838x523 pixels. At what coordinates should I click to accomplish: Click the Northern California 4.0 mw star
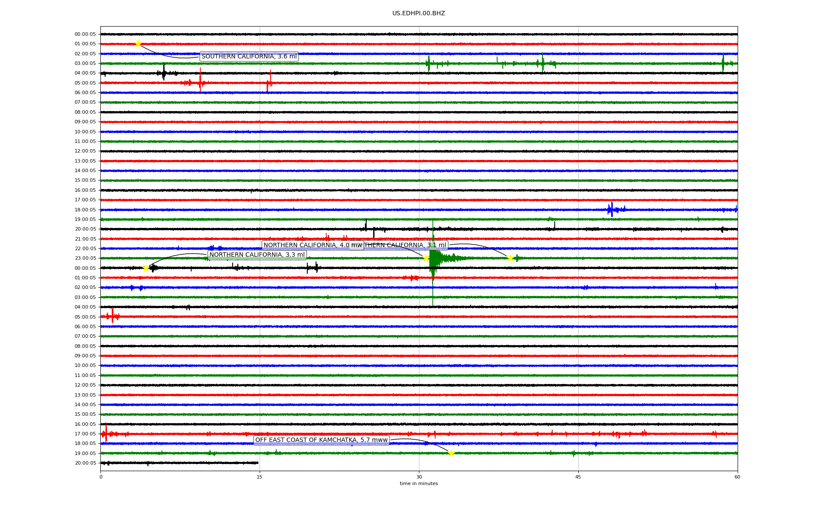(x=426, y=258)
